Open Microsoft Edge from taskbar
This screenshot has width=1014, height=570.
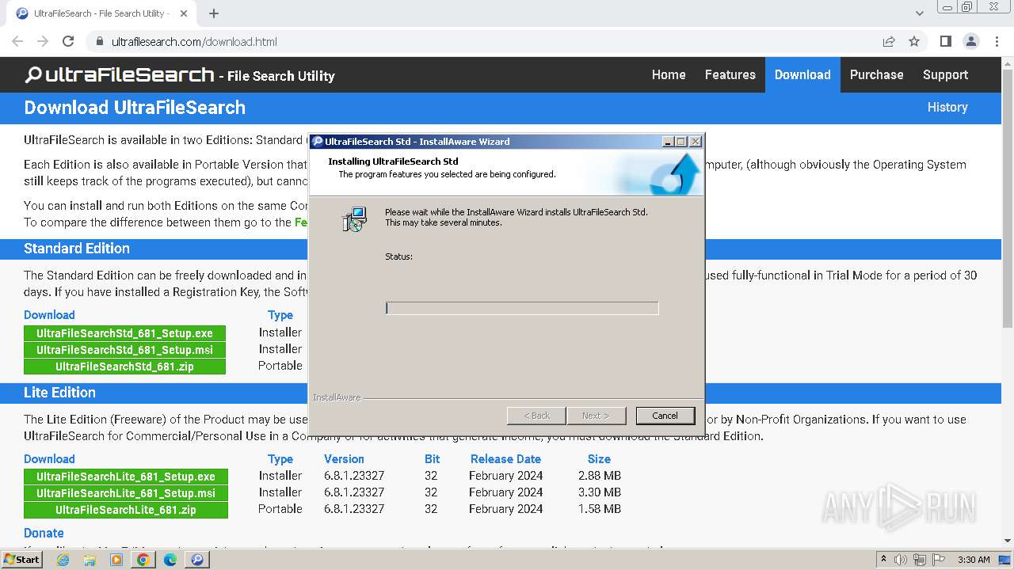[170, 560]
